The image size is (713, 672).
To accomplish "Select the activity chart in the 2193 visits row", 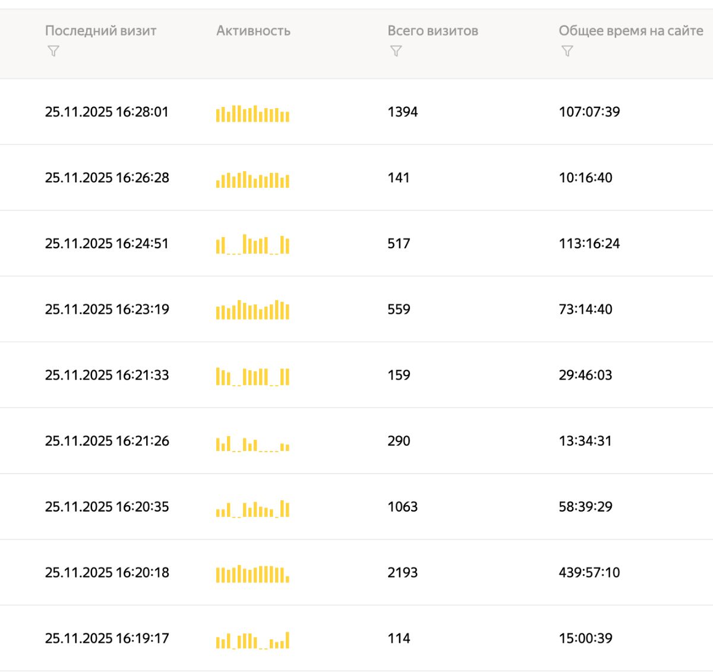I will pos(253,573).
